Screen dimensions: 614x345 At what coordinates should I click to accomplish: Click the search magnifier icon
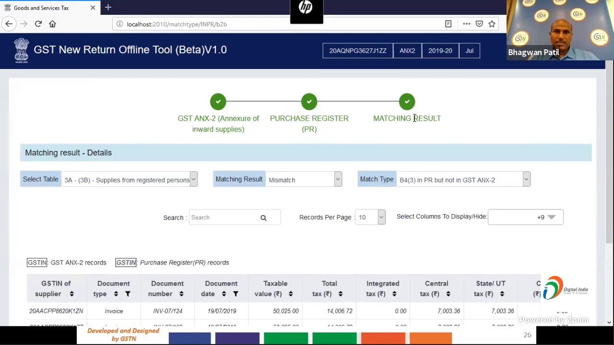(x=263, y=218)
